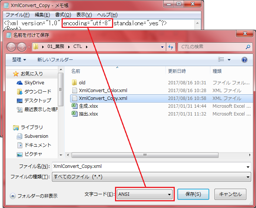256x208 pixels.
Task: Click the file list scroll right arrow
Action: (x=250, y=155)
